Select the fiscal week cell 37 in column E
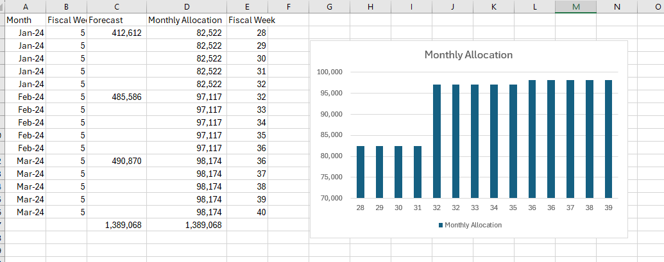Image resolution: width=664 pixels, height=262 pixels. [247, 174]
